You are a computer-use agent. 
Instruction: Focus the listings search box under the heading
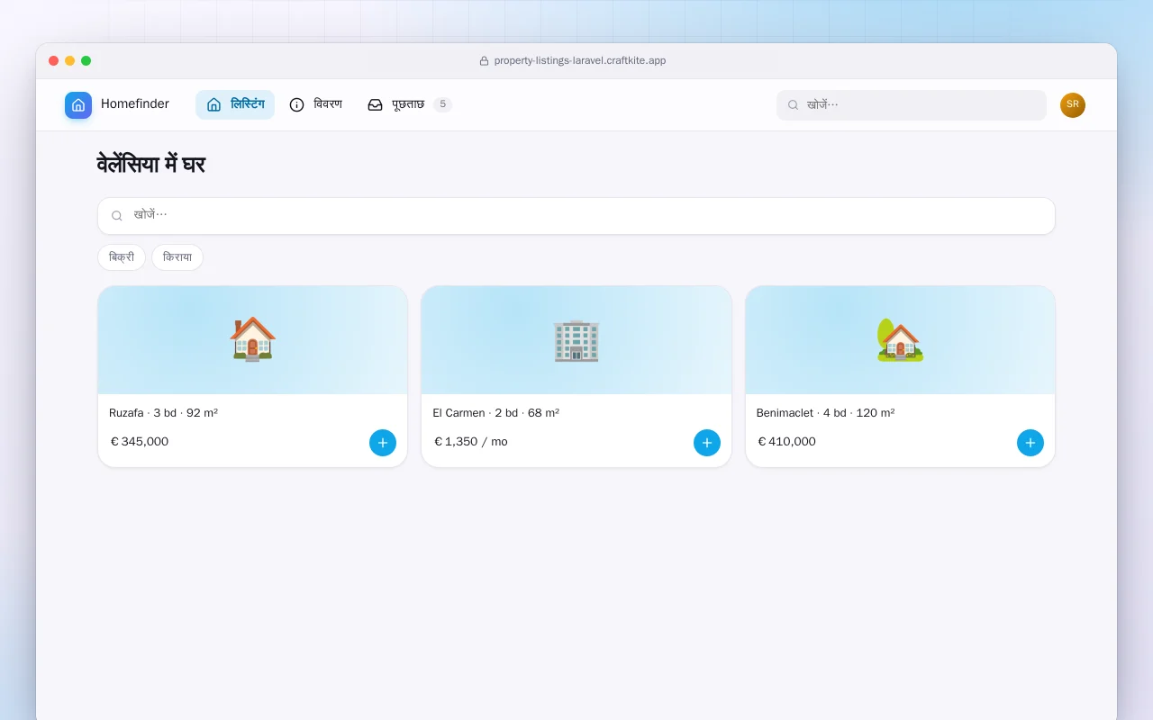click(x=576, y=216)
